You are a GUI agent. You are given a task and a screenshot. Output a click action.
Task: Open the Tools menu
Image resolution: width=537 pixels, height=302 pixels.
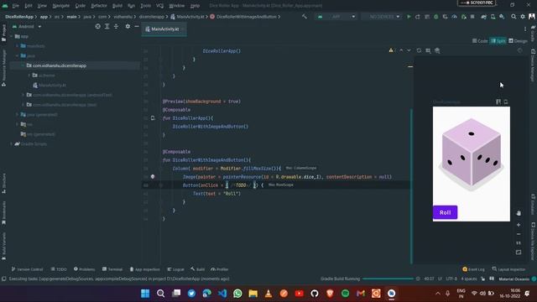click(145, 6)
